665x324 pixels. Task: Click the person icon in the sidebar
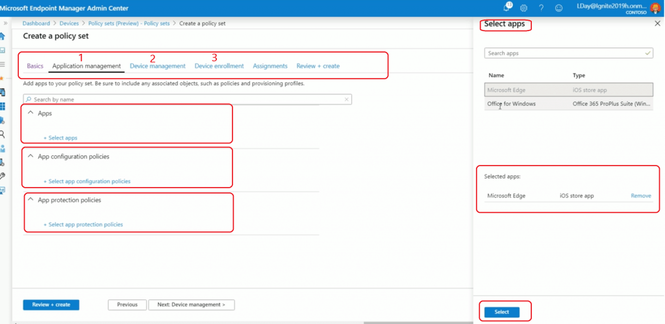click(3, 149)
